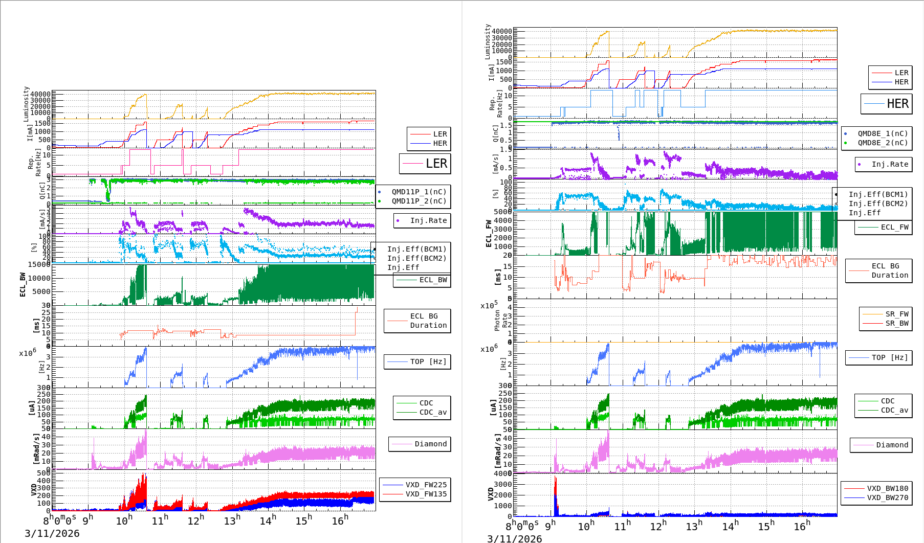Click the 3/11/2026 date under left plot
The image size is (924, 543).
pos(52,533)
